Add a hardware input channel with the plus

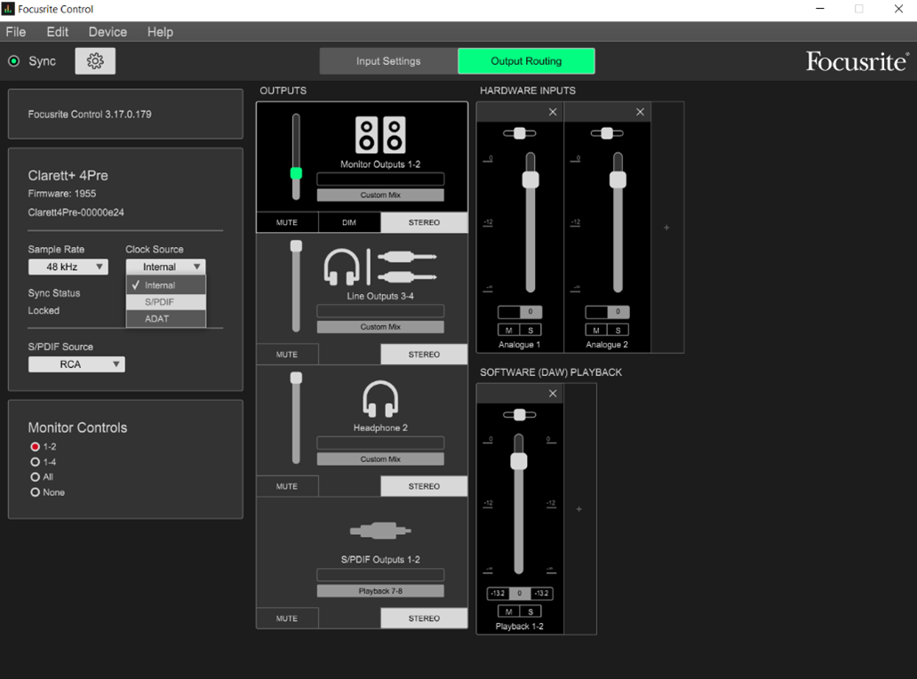coord(666,228)
